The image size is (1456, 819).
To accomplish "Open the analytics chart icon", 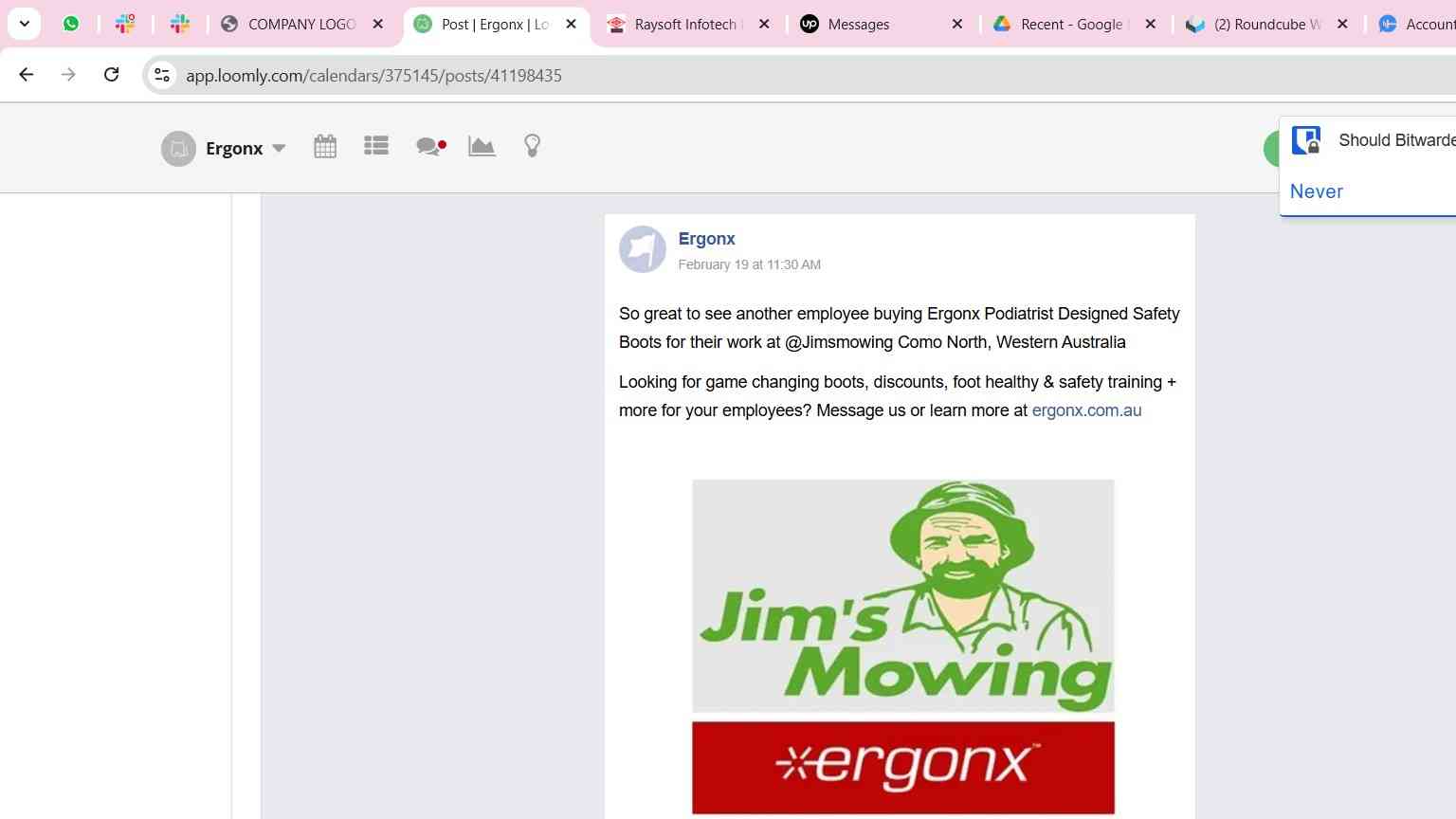I will click(482, 146).
